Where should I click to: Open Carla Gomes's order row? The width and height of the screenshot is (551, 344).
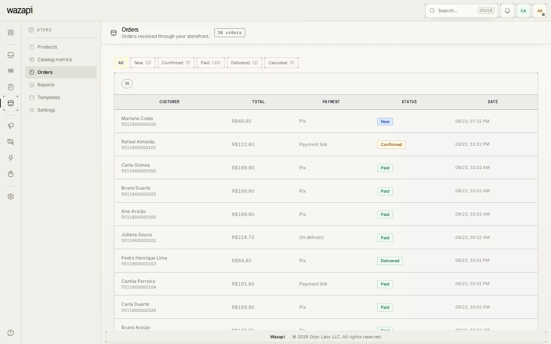[x=326, y=168]
